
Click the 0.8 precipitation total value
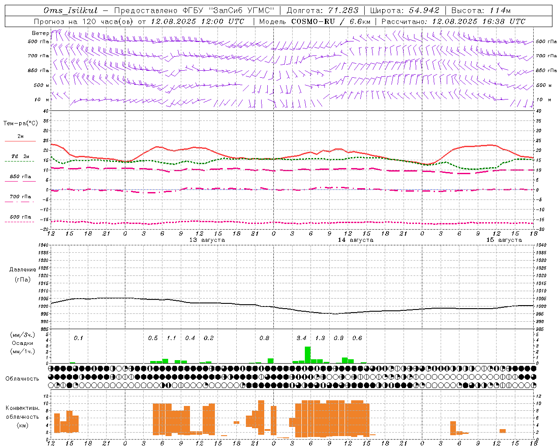click(x=264, y=338)
